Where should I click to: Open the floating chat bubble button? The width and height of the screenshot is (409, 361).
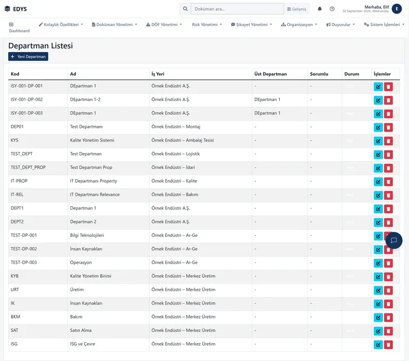pyautogui.click(x=393, y=240)
